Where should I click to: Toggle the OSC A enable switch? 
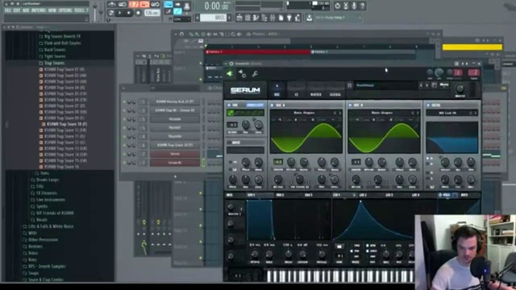tap(272, 106)
